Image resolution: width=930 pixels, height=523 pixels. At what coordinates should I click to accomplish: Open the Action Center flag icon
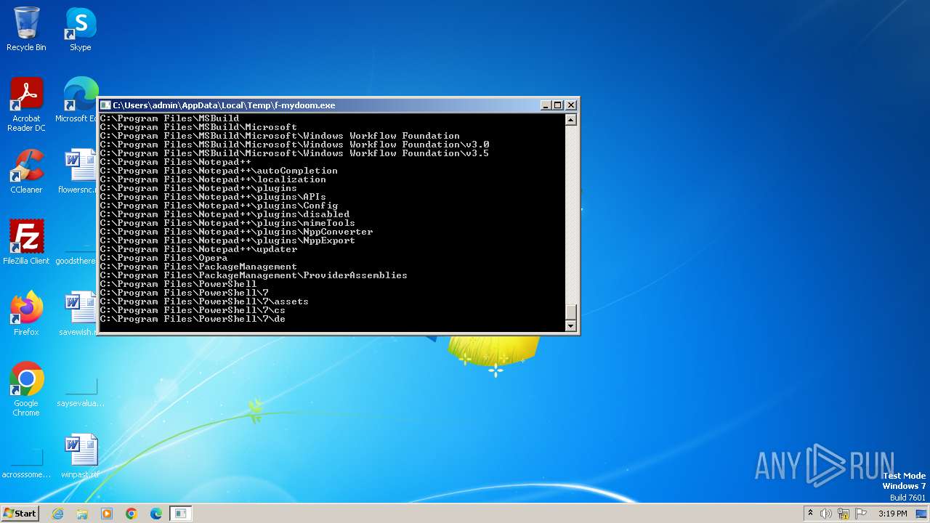tap(861, 514)
